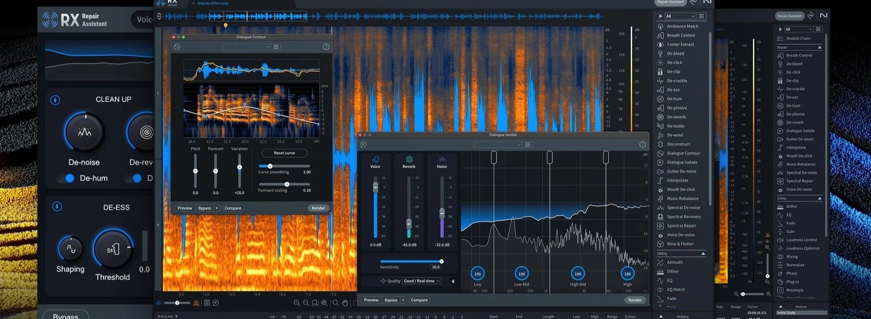Viewport: 871px width, 319px height.
Task: Toggle the De-hum switch
Action: tap(66, 178)
